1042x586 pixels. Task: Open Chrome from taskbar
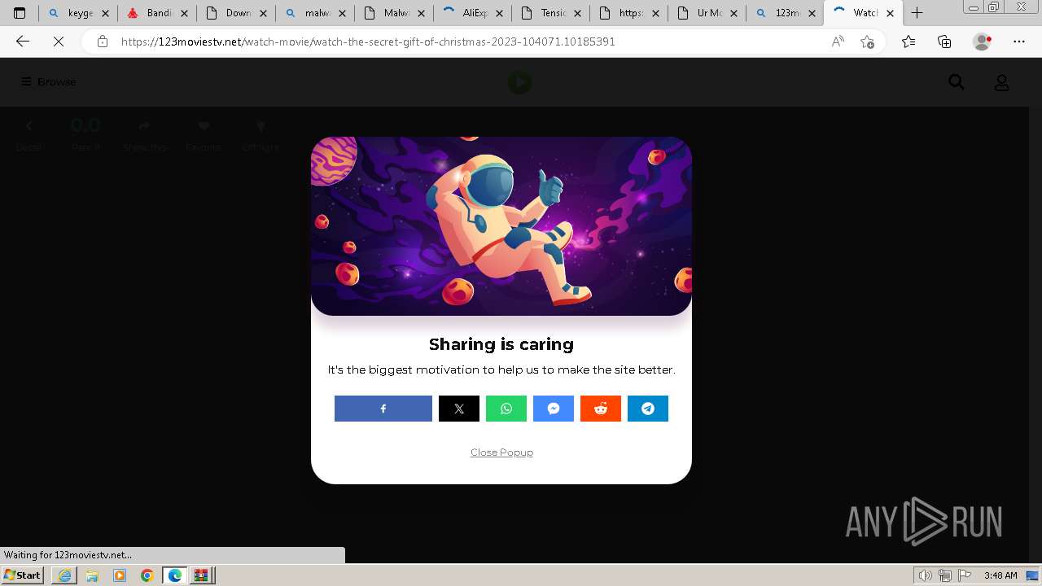(x=147, y=575)
